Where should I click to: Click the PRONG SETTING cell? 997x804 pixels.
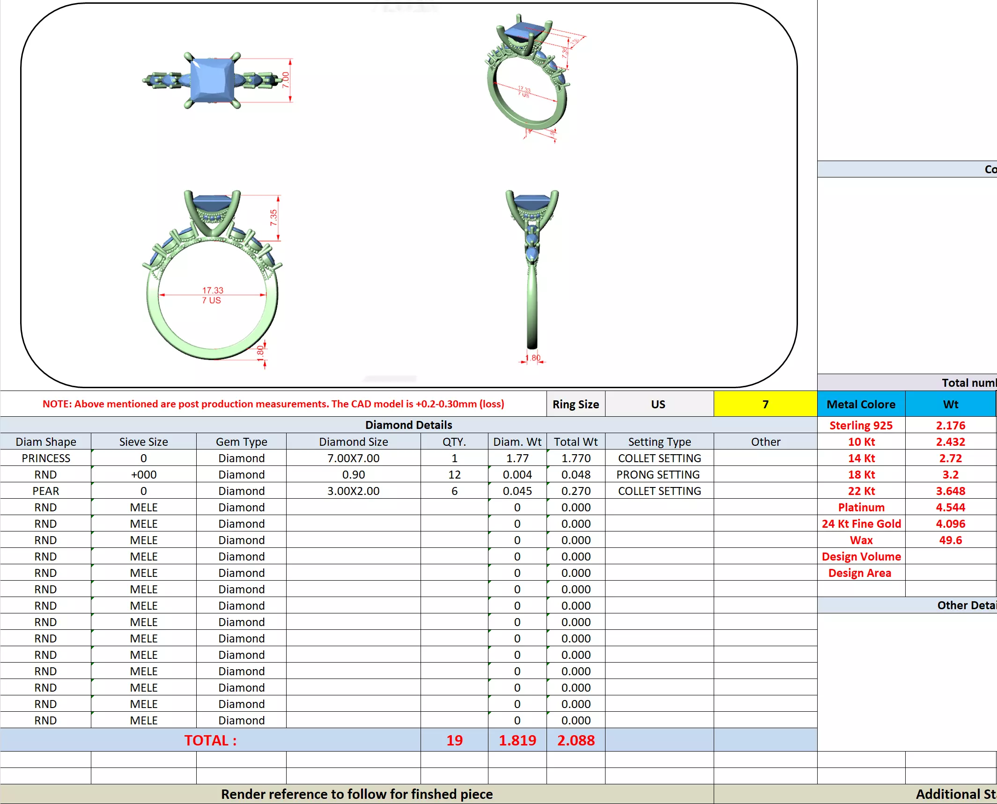point(659,474)
